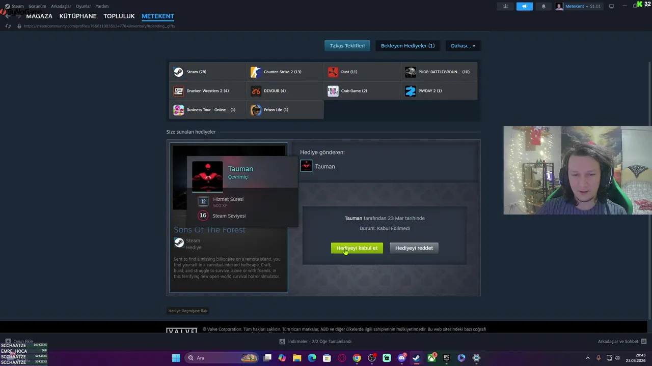Go to the TOPLULUK tab

(119, 16)
